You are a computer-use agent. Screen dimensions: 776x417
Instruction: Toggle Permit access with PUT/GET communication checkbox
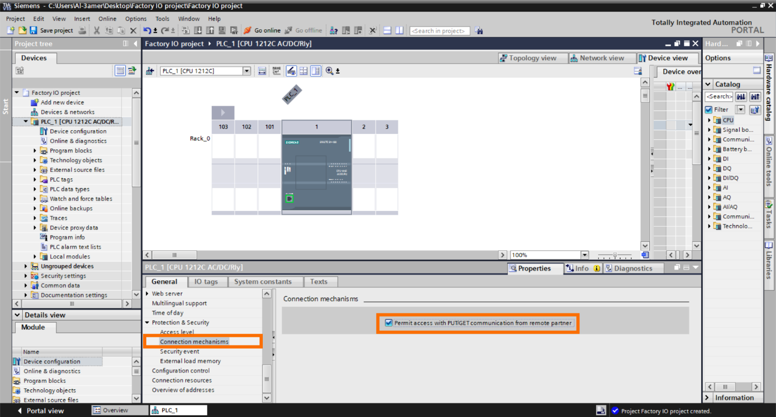pos(389,323)
